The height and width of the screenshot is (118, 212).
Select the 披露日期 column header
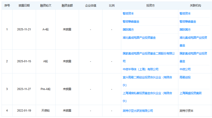[x=24, y=5]
